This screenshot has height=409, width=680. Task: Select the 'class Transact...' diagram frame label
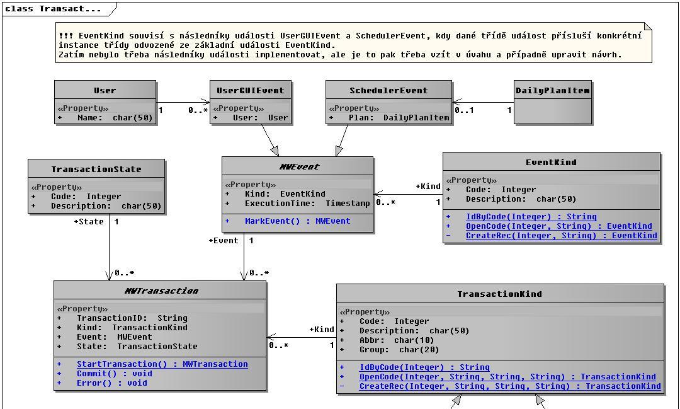click(x=53, y=9)
